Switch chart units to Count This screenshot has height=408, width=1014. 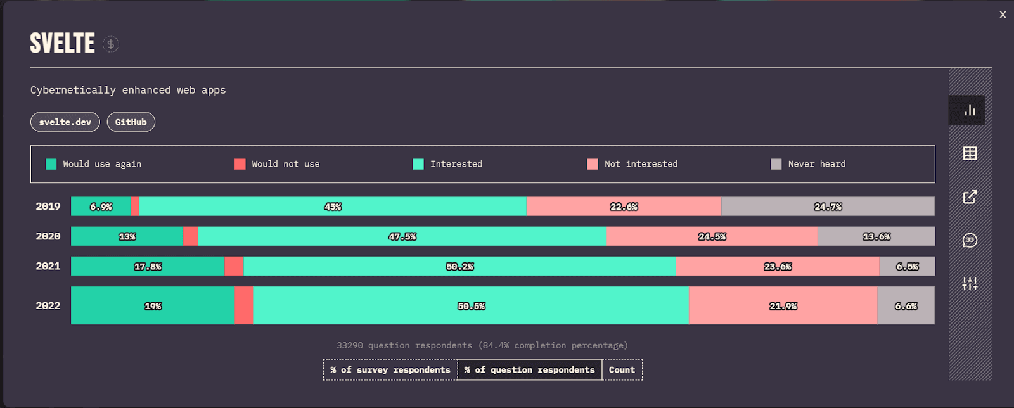pos(622,370)
